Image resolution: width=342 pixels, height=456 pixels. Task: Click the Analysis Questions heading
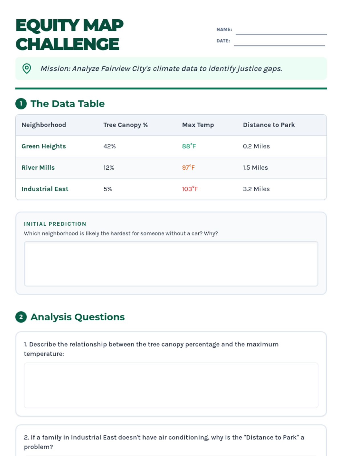point(78,317)
